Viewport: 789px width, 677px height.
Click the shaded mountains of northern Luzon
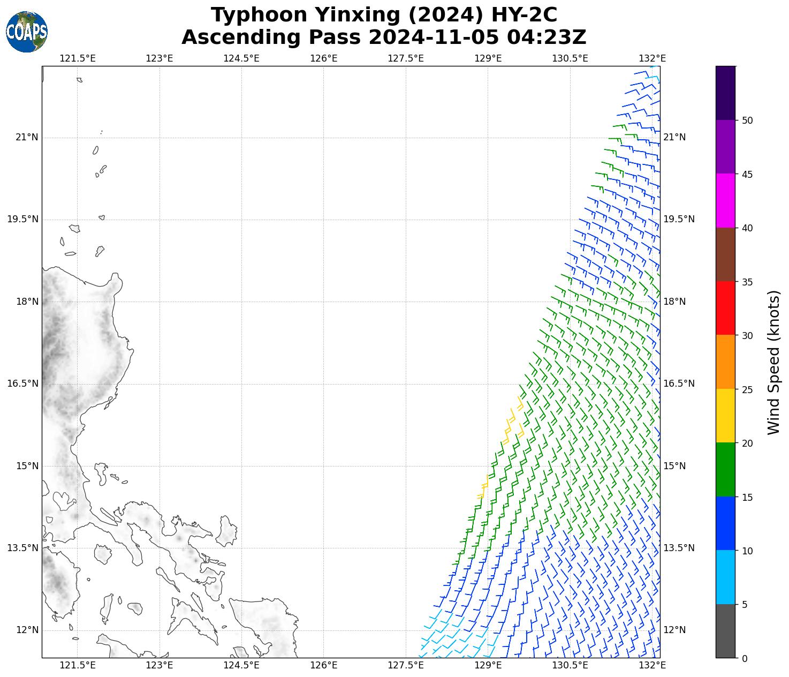[56, 343]
